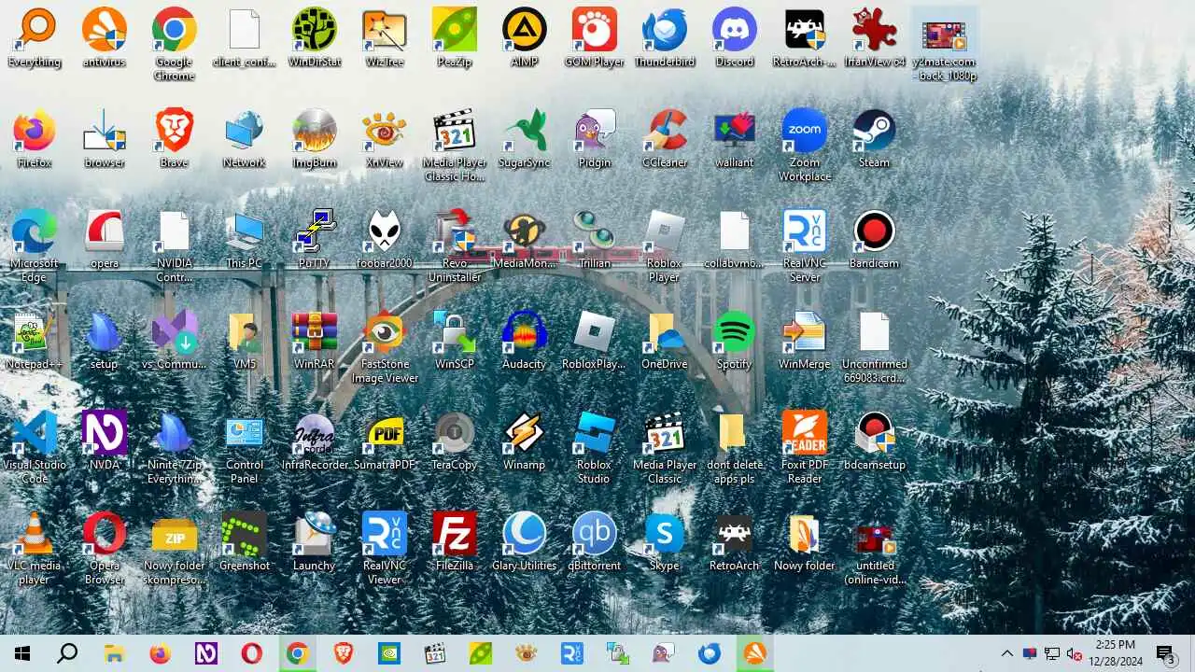Click the Discord desktop shortcut
Screen dimensions: 1195x672
pos(735,37)
